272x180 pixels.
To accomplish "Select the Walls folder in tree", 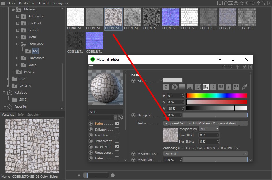I will coord(32,65).
